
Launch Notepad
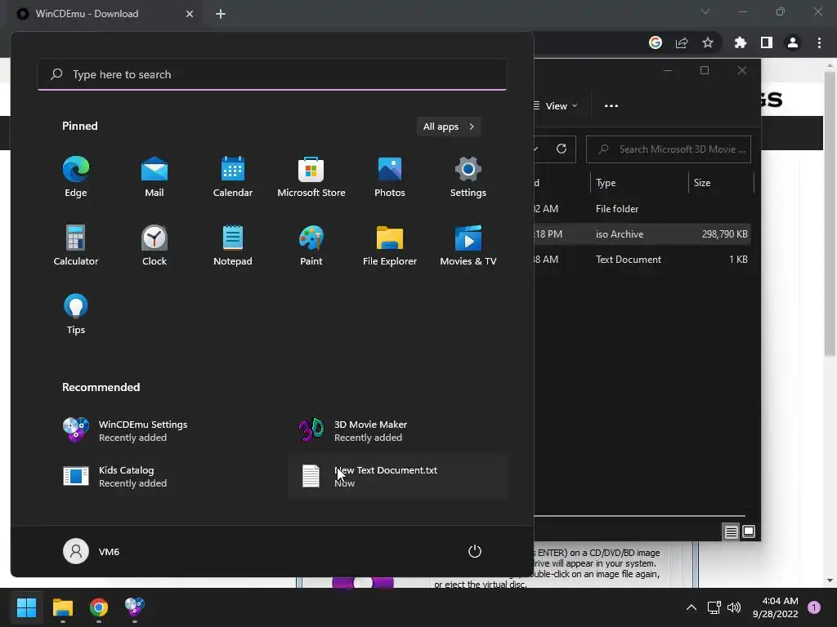[x=233, y=245]
